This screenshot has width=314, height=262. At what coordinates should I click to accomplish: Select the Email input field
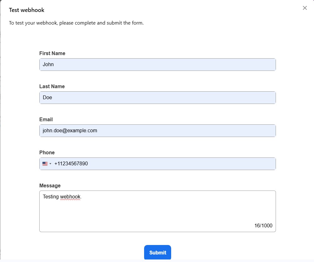pyautogui.click(x=158, y=131)
